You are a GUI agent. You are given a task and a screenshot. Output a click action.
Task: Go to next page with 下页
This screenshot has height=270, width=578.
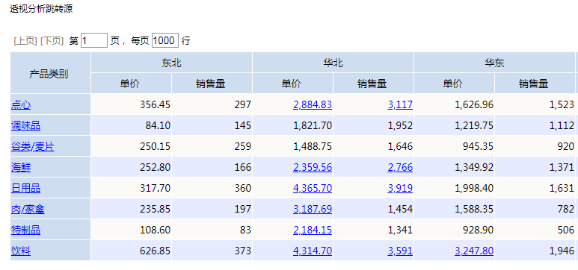(x=52, y=41)
